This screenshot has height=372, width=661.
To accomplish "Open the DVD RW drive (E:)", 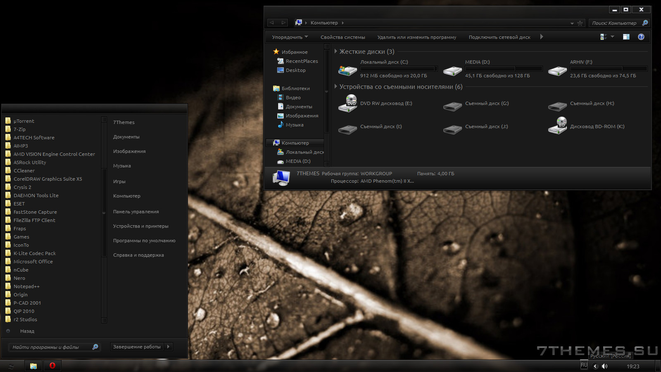I will point(347,104).
